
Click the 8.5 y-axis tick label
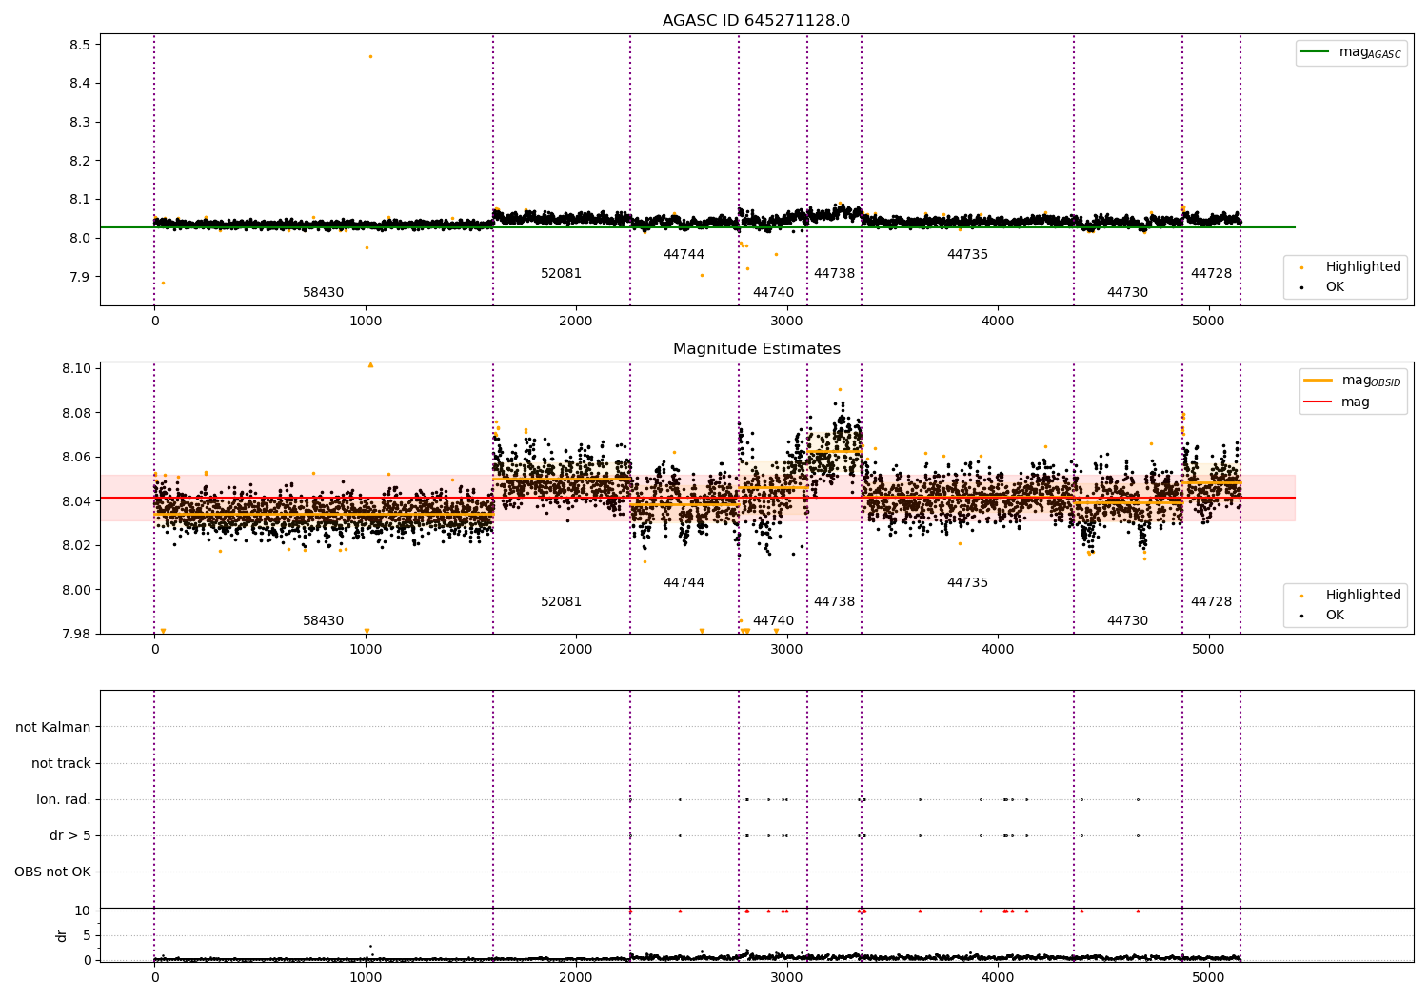pos(80,45)
